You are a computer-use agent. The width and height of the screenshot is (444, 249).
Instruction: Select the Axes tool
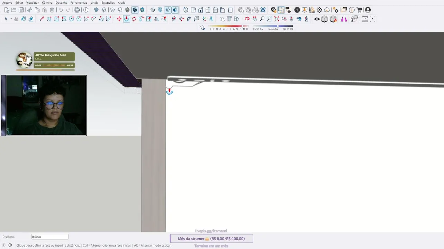point(204,19)
